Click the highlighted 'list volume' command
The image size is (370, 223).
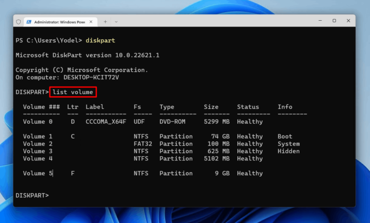(73, 92)
